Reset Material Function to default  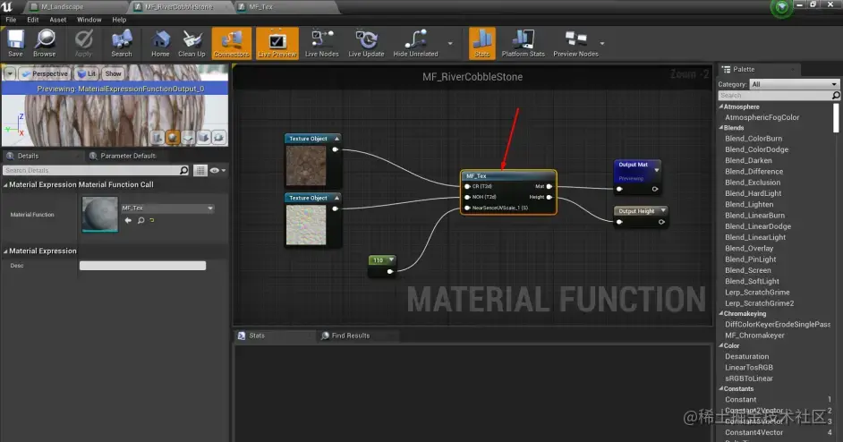tap(151, 220)
